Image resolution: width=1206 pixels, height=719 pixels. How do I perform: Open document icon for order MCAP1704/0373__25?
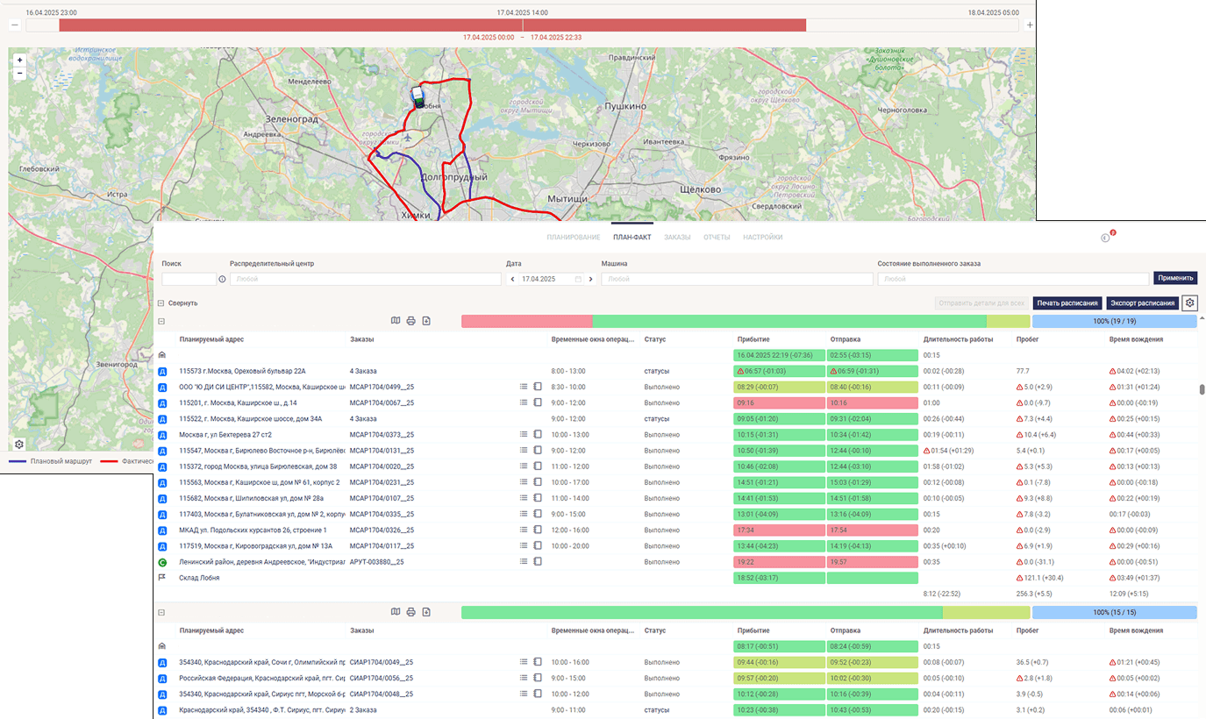(538, 434)
